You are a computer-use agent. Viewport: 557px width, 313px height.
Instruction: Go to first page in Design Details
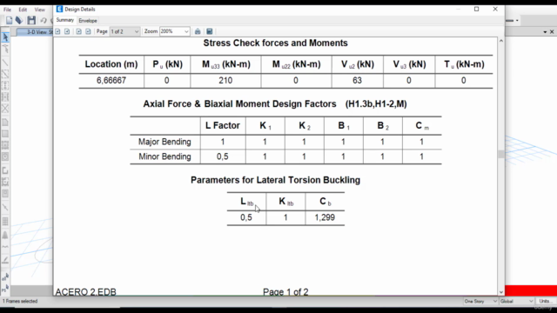coord(58,31)
